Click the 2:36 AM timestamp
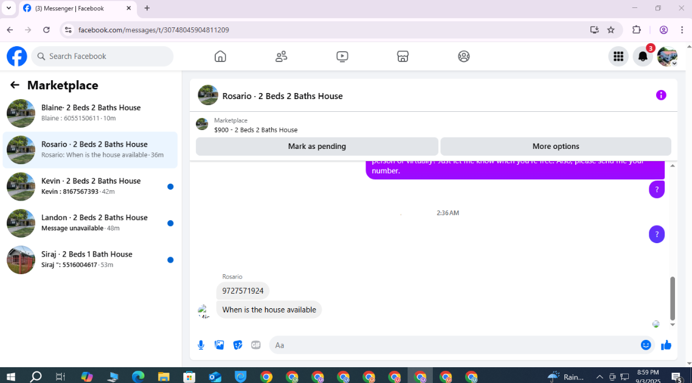This screenshot has height=383, width=692. click(x=448, y=213)
